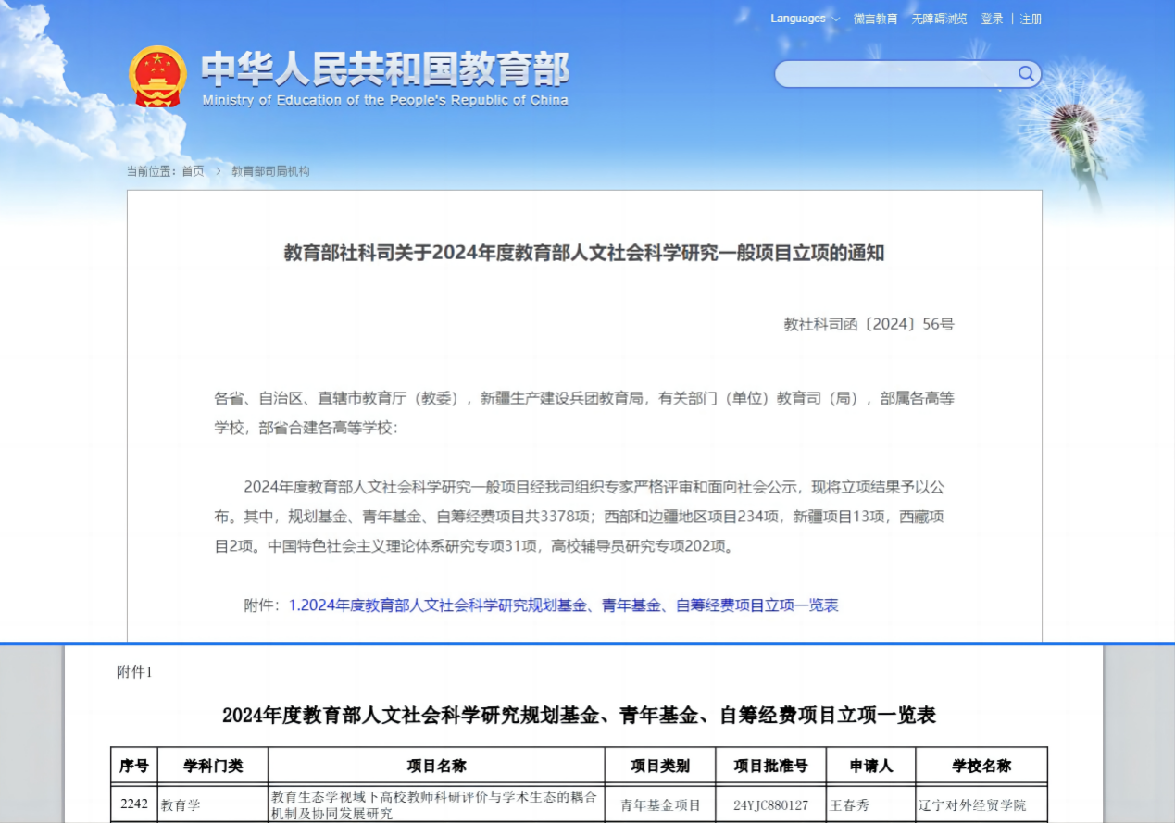
Task: Click the project name cell starting 教育生态学视域下
Action: click(x=435, y=804)
